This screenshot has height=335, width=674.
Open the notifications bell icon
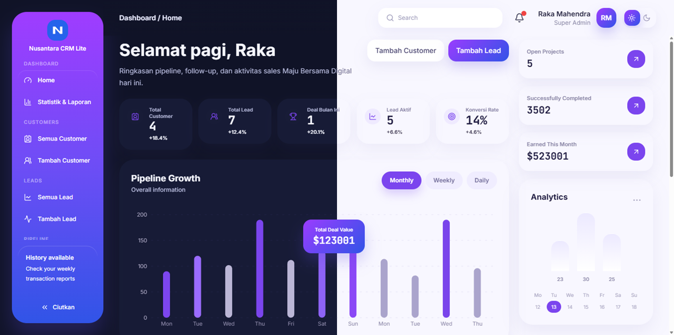(520, 18)
